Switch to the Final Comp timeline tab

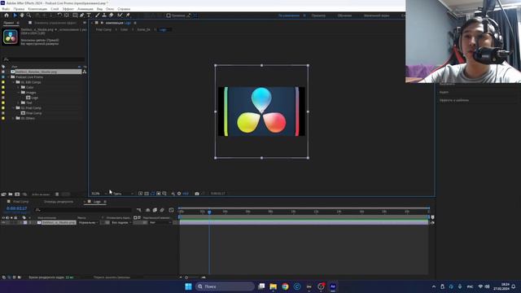click(20, 202)
